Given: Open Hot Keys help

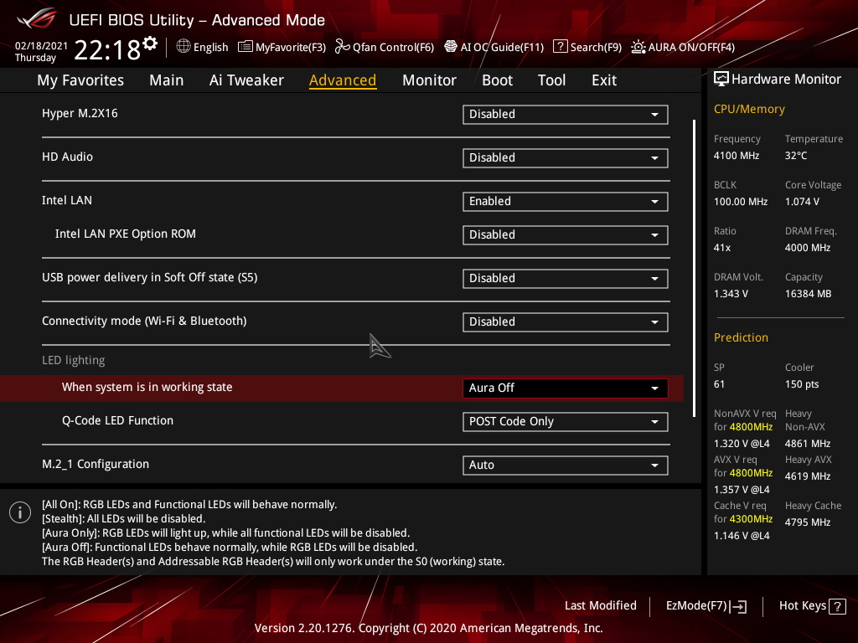Looking at the screenshot, I should [x=813, y=606].
